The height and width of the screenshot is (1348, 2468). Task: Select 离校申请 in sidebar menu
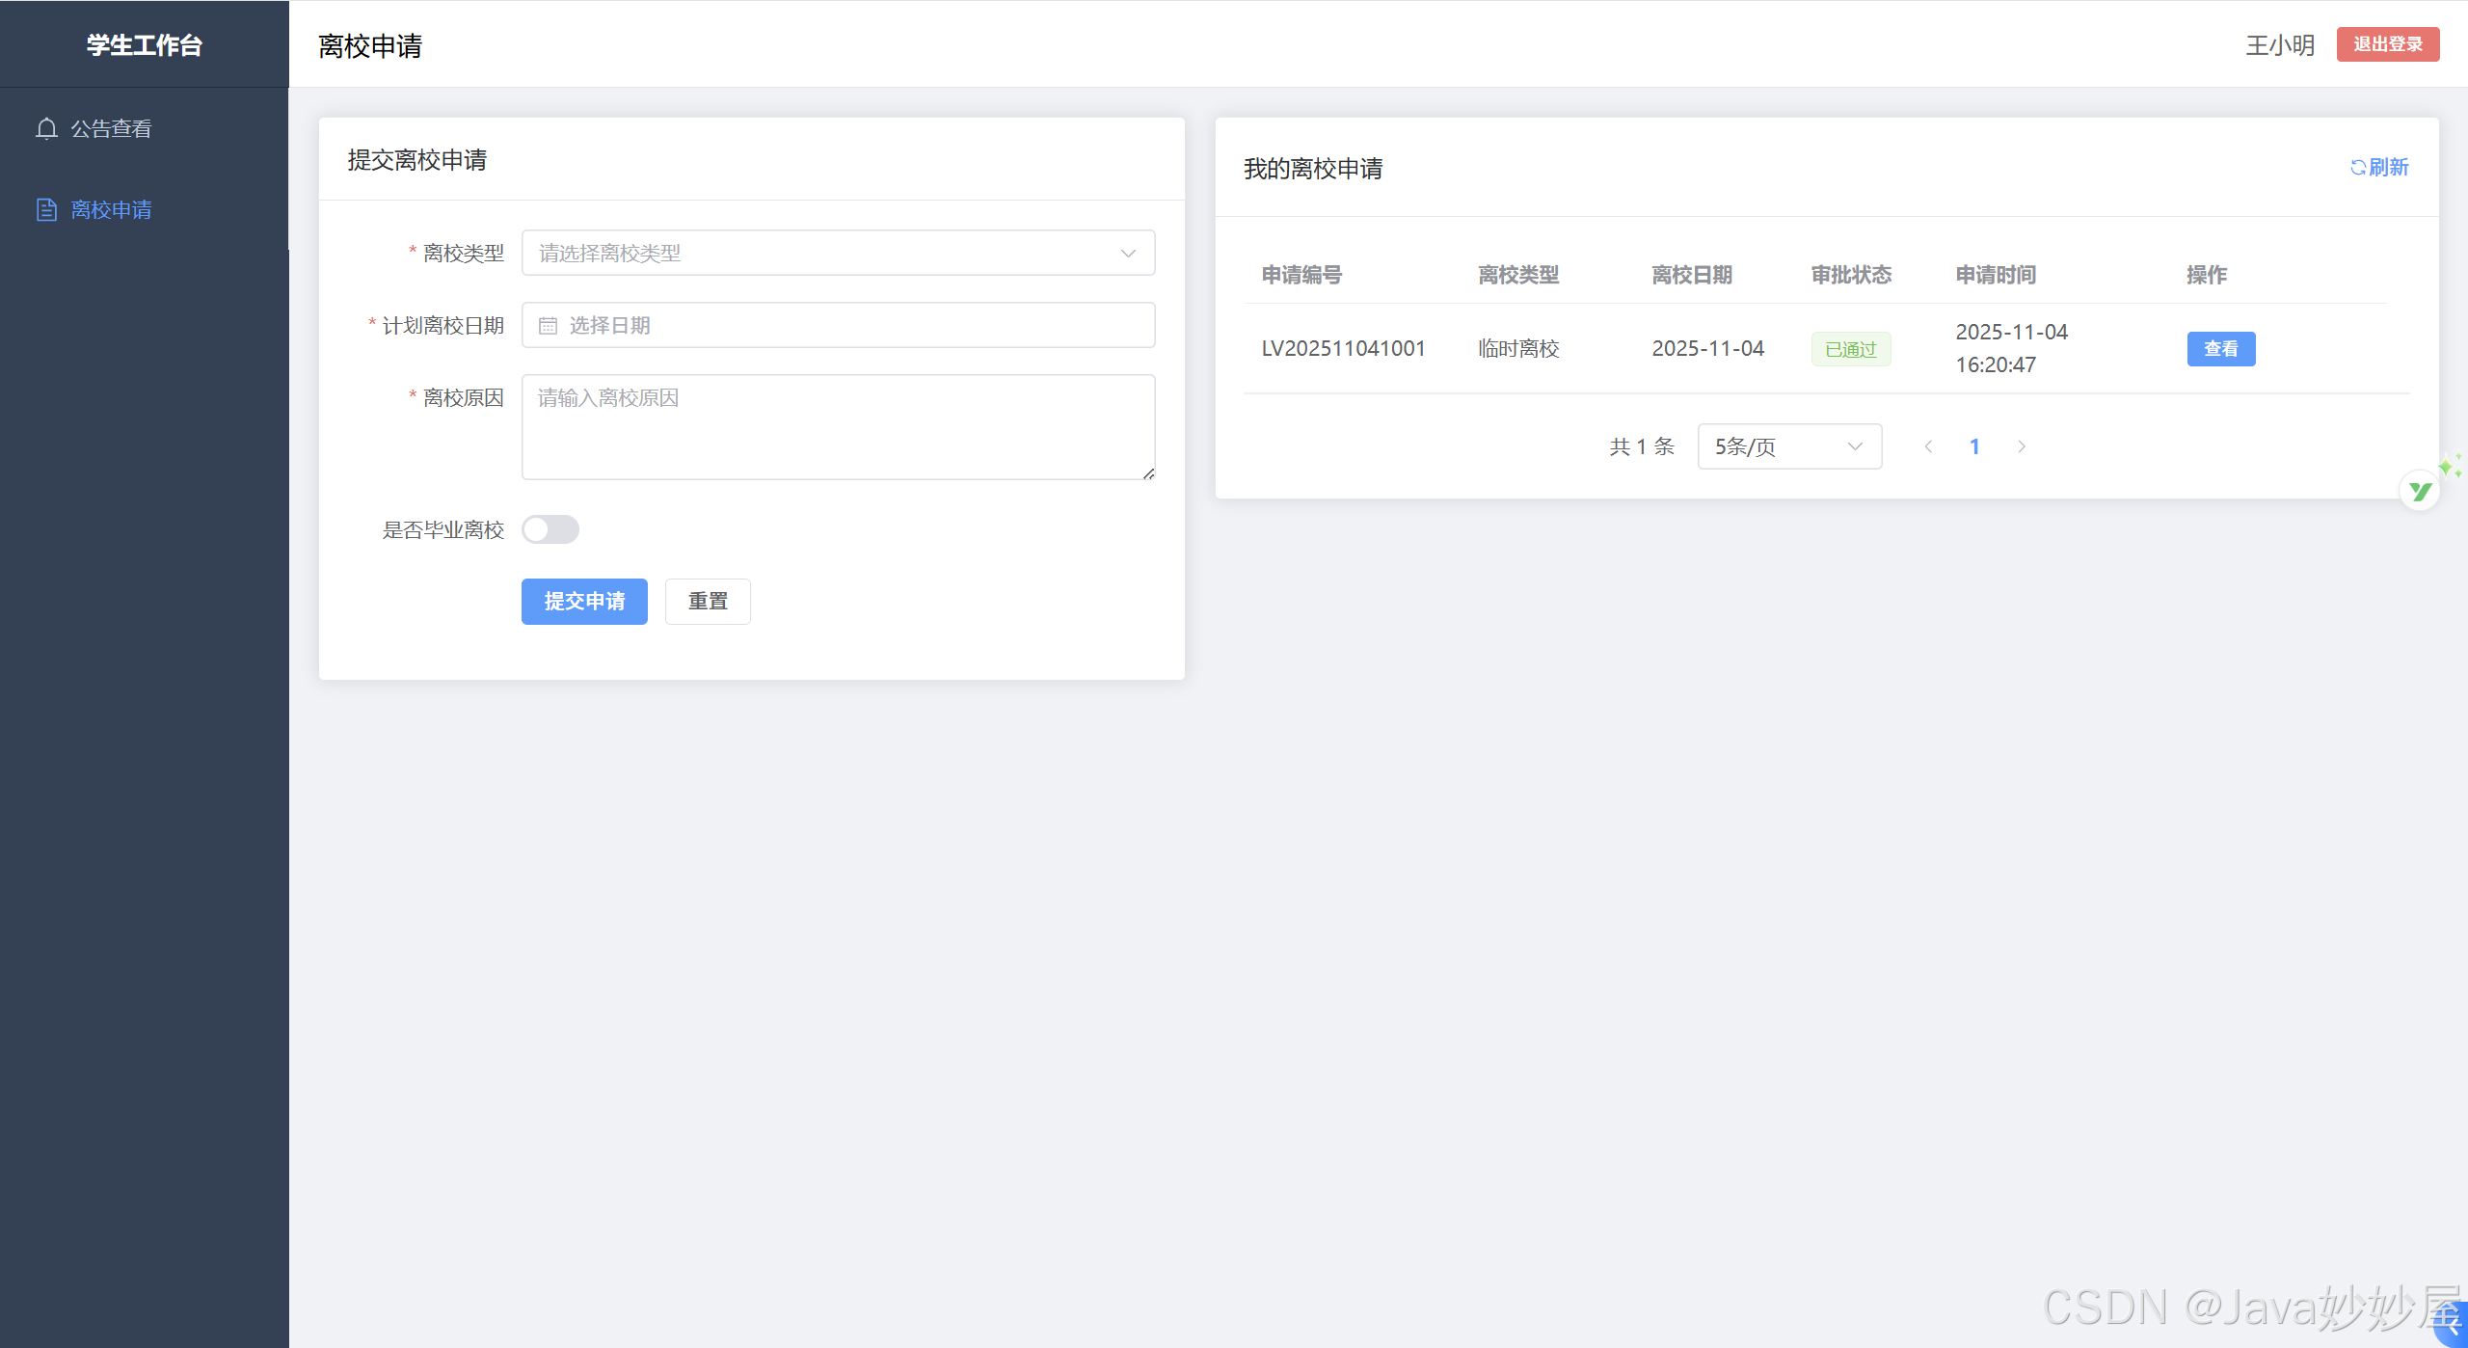coord(145,209)
